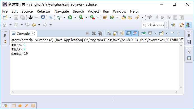Expand the New Java Class dropdown arrow
Viewport: 194px width, 109px height.
117,17
